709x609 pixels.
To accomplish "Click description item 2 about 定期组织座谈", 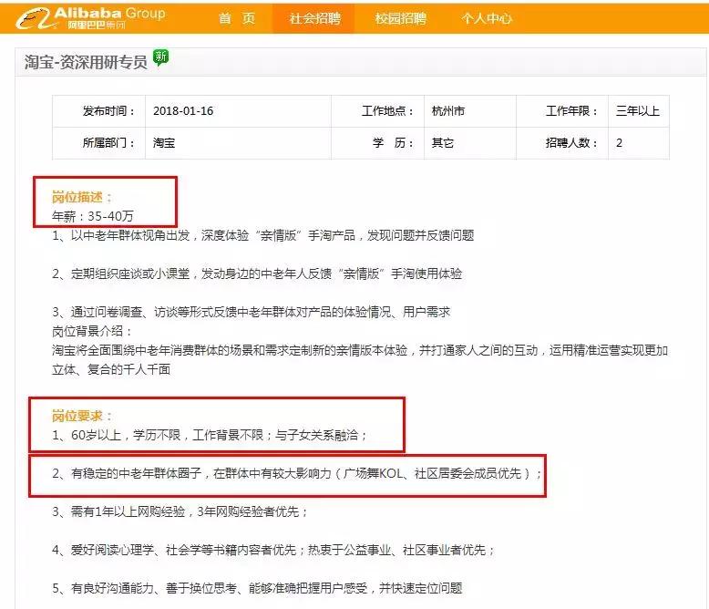I will (x=257, y=274).
